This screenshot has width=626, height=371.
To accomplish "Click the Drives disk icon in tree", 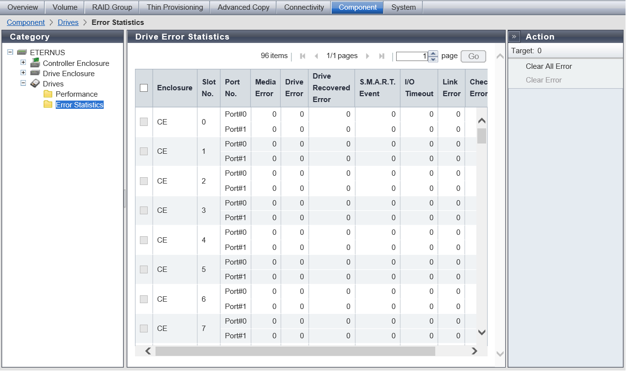I will [35, 83].
